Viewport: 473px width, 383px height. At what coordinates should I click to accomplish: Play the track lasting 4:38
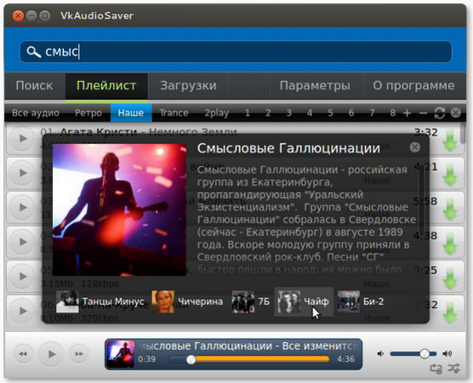(x=22, y=241)
